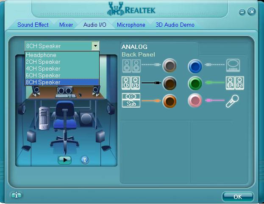Click the green front speaker jack

point(195,83)
